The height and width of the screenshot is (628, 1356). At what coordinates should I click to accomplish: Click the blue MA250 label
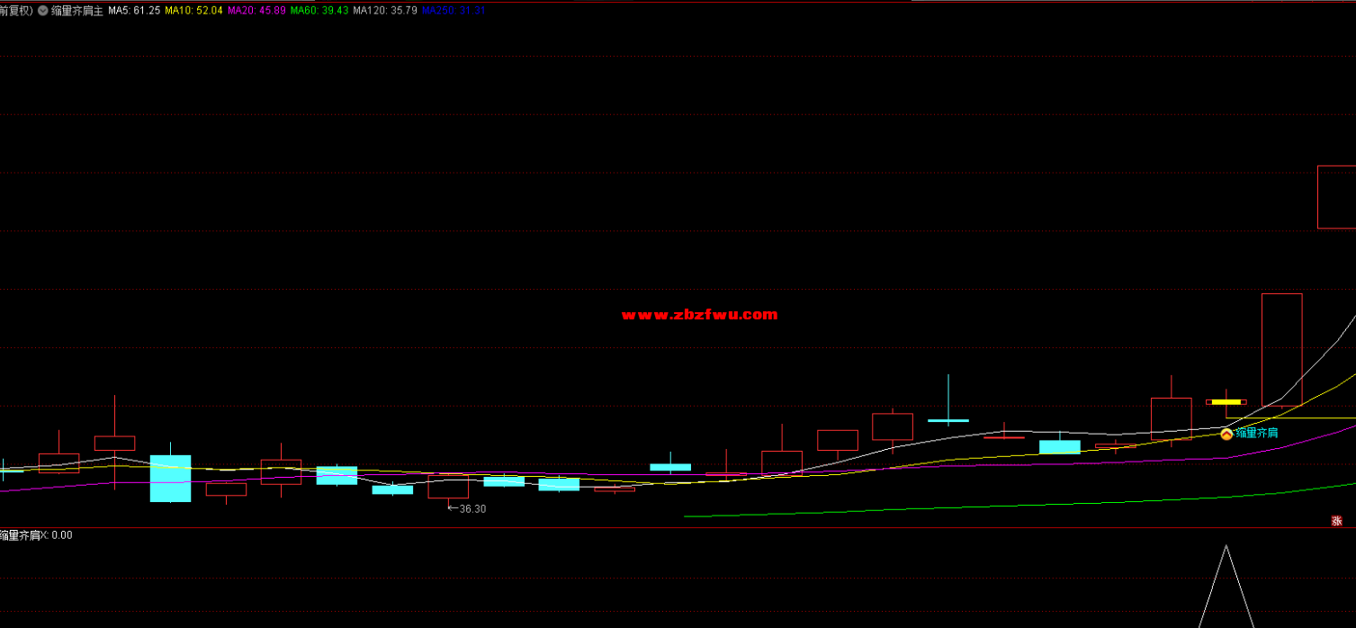coord(453,11)
